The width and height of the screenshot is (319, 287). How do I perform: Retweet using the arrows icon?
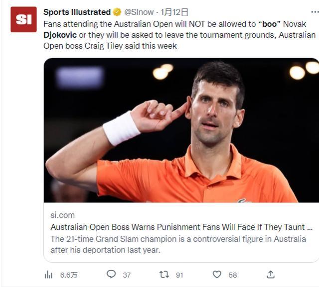click(163, 275)
